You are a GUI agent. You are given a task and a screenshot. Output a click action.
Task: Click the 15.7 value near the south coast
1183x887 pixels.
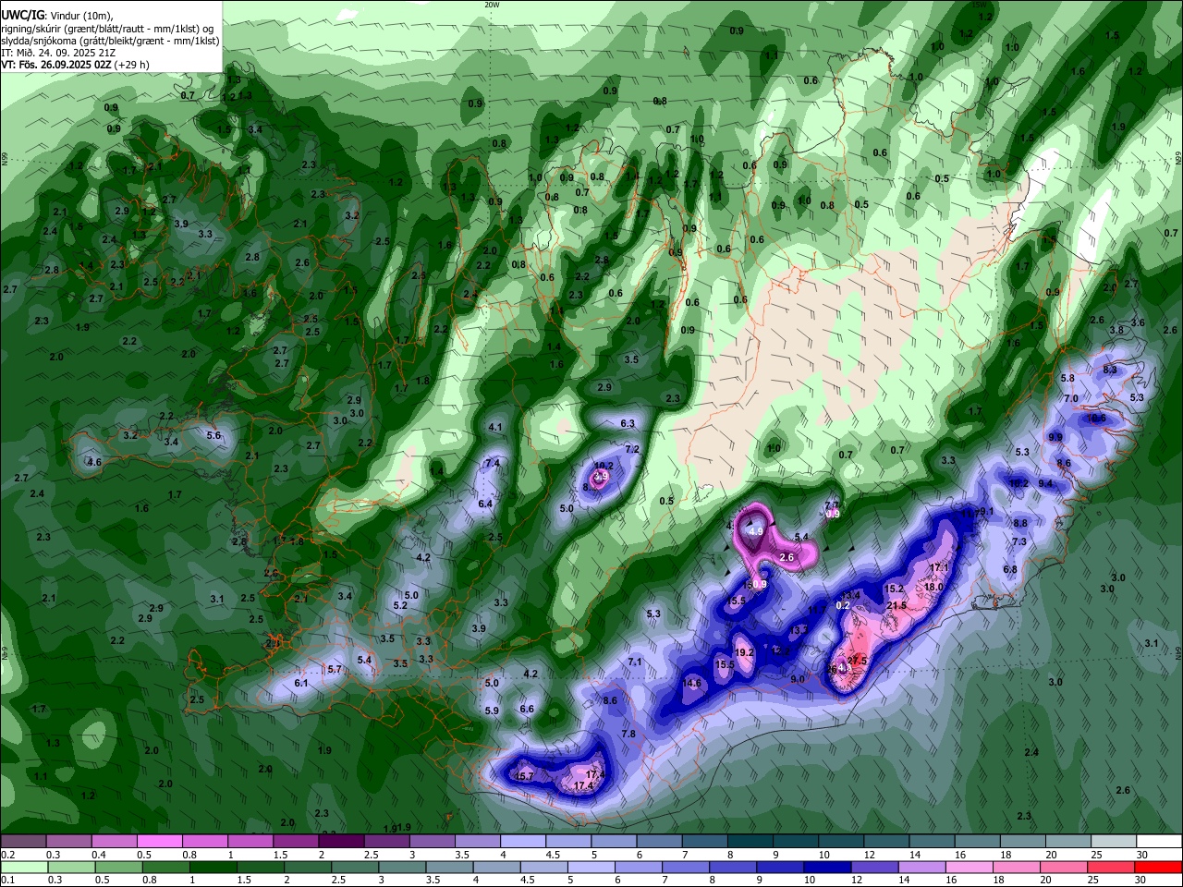coord(524,776)
